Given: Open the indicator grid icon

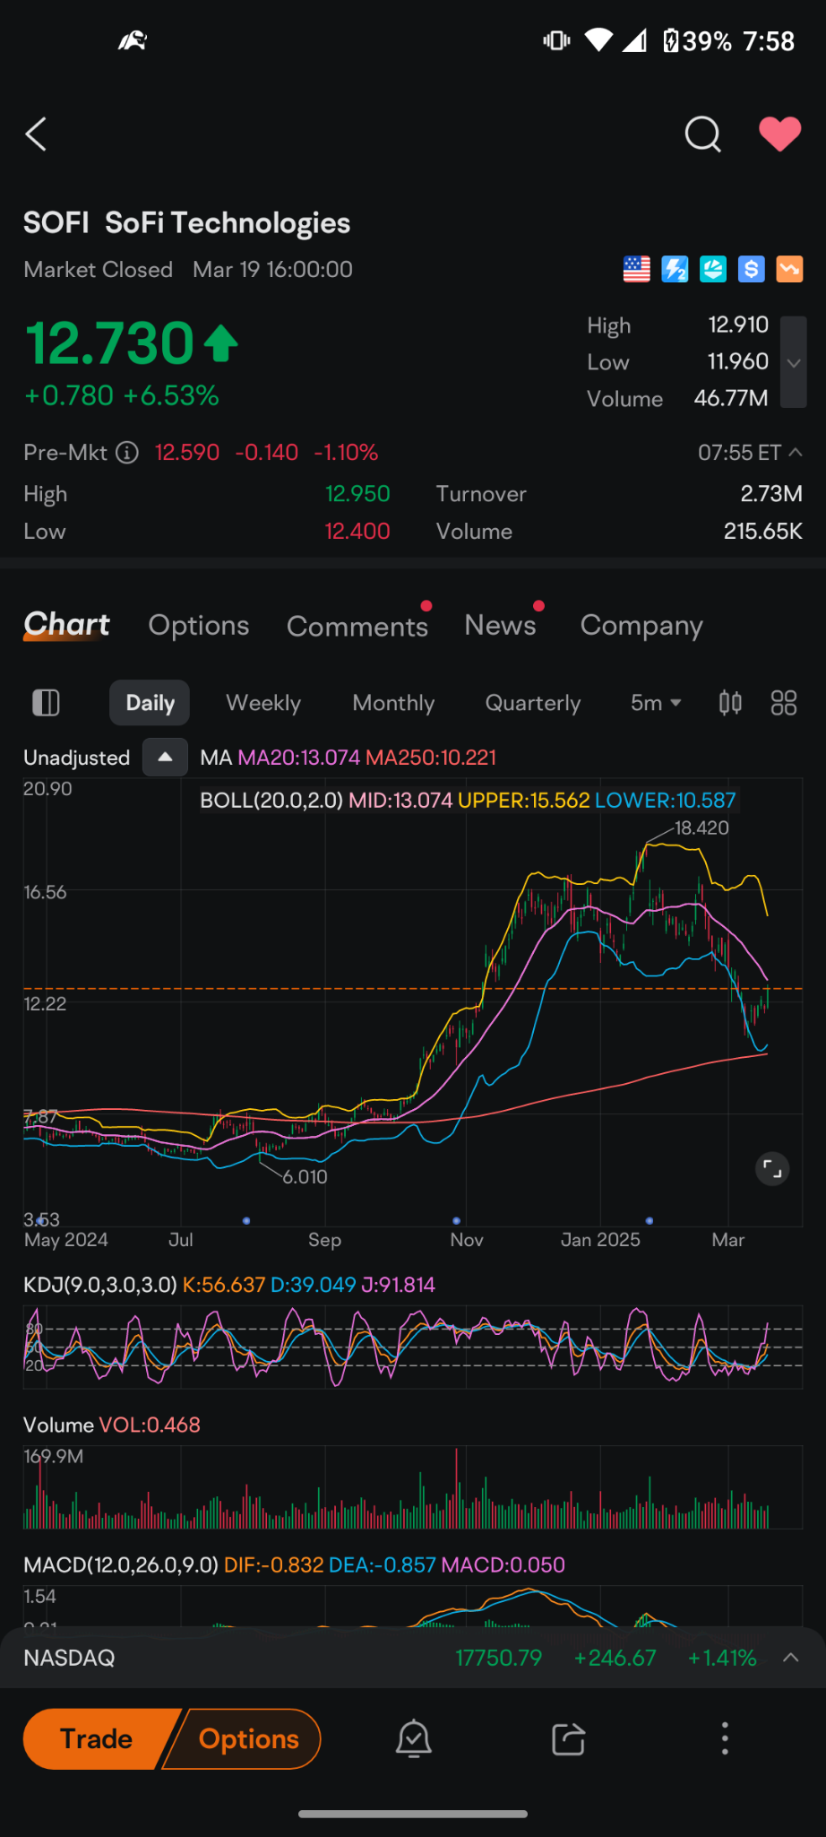Looking at the screenshot, I should click(x=784, y=703).
